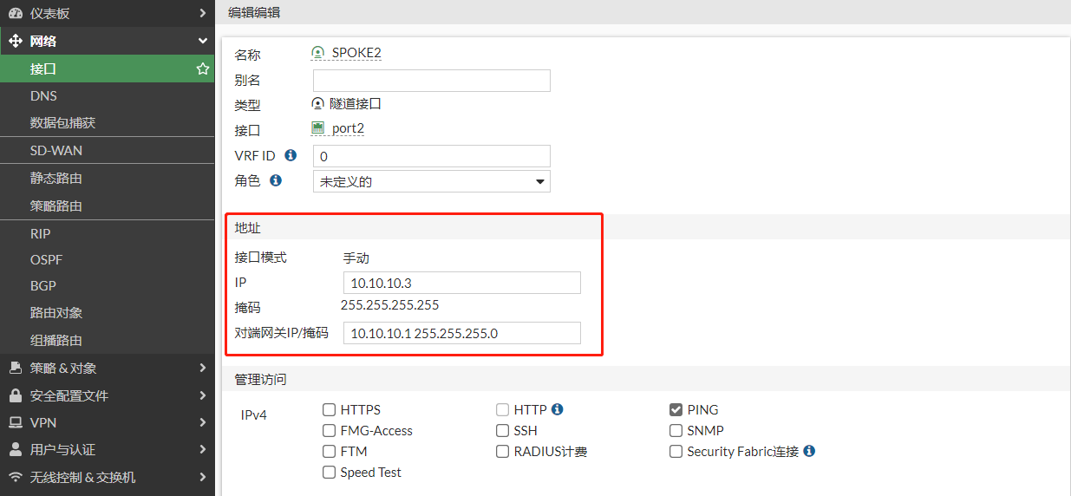Viewport: 1071px width, 496px height.
Task: Click the info icon beside HTTP checkbox
Action: (558, 409)
